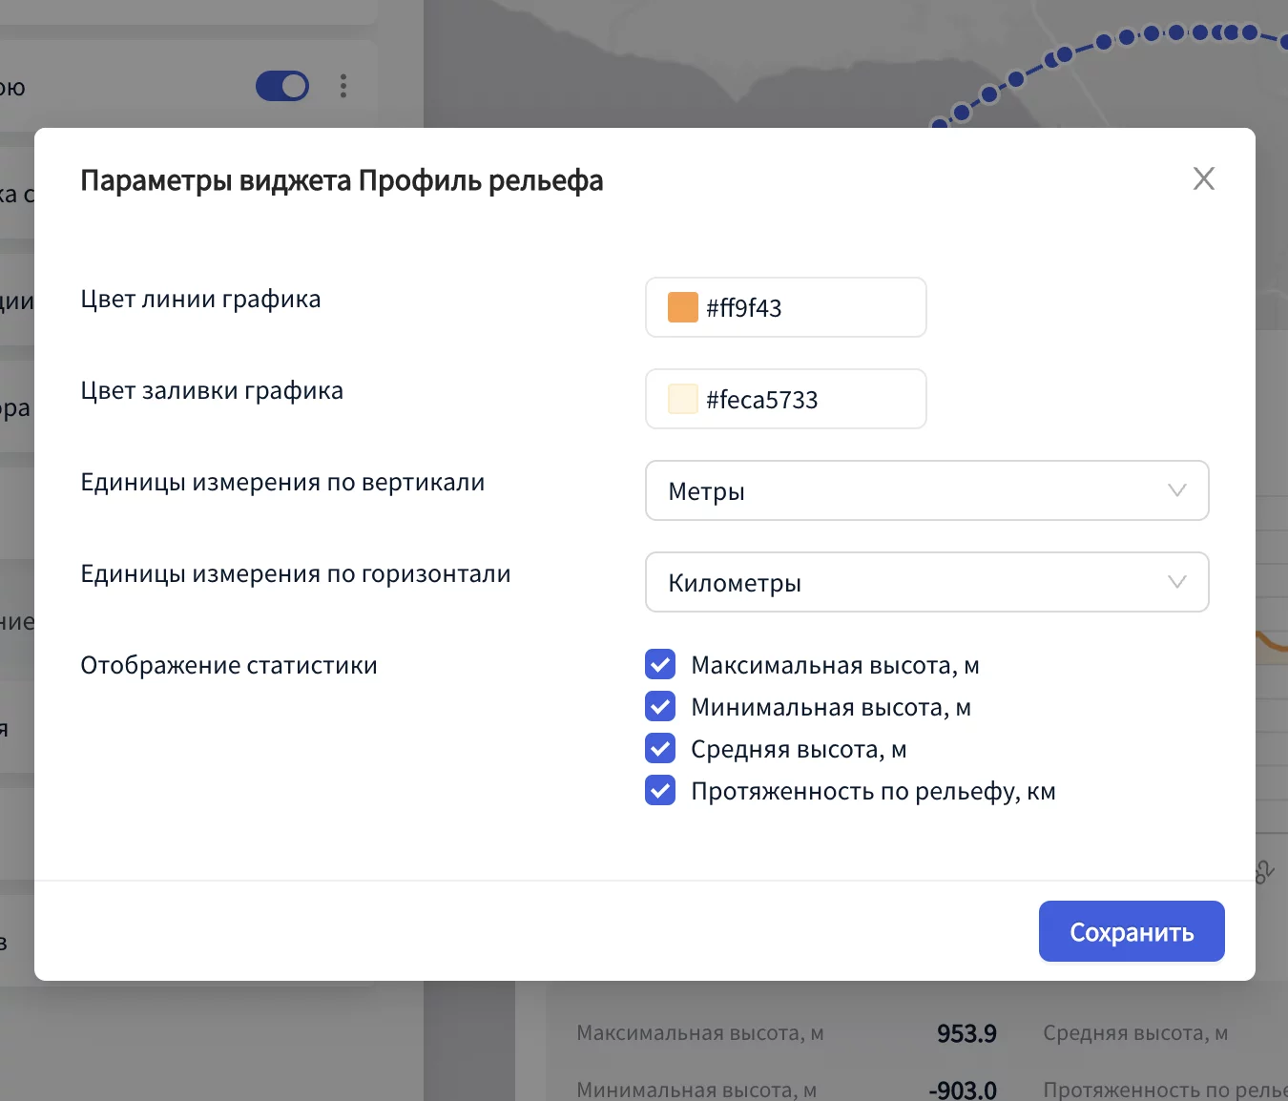The width and height of the screenshot is (1288, 1101).
Task: Expand the horizontal units dropdown showing Километры
Action: coord(925,582)
